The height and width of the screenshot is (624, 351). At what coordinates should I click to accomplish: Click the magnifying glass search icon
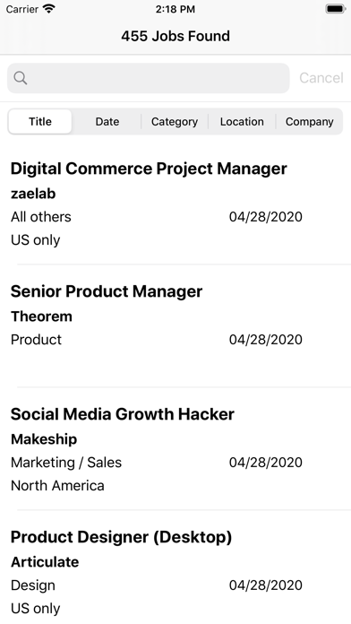click(21, 78)
